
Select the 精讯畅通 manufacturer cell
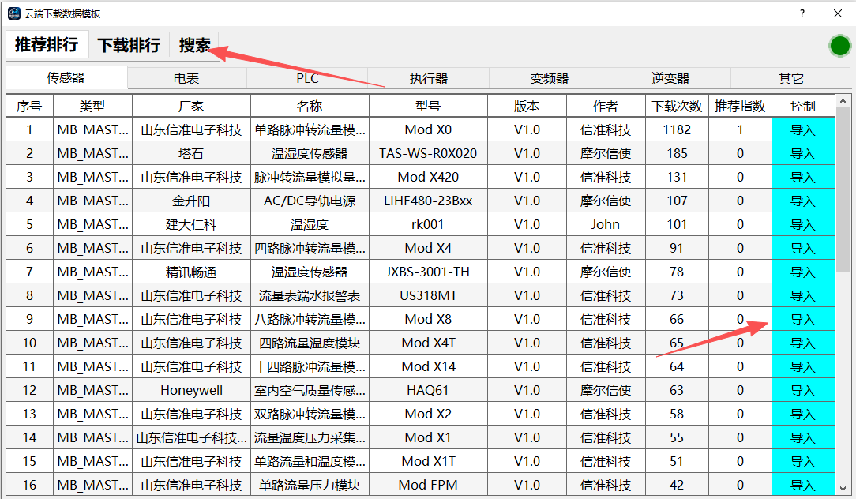pyautogui.click(x=191, y=272)
